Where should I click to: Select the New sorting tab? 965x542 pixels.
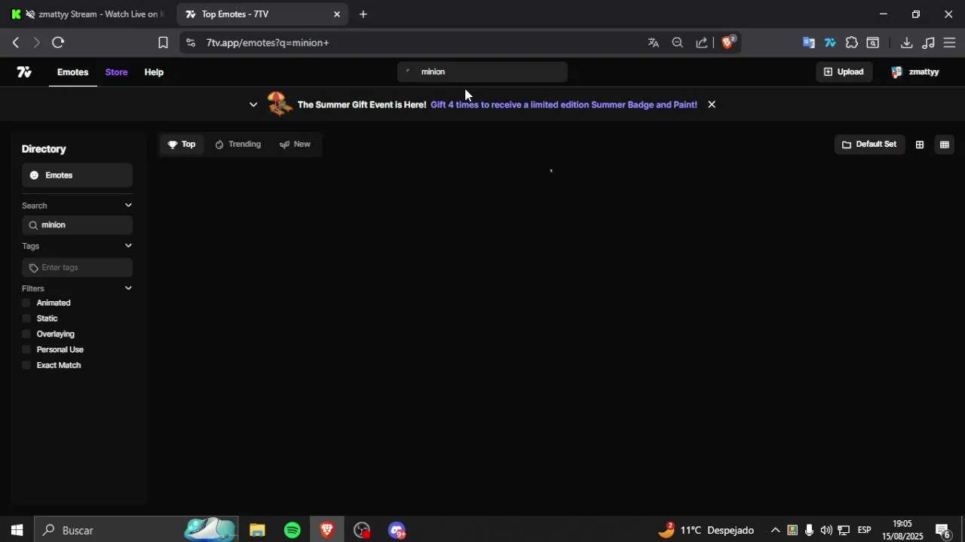click(295, 145)
